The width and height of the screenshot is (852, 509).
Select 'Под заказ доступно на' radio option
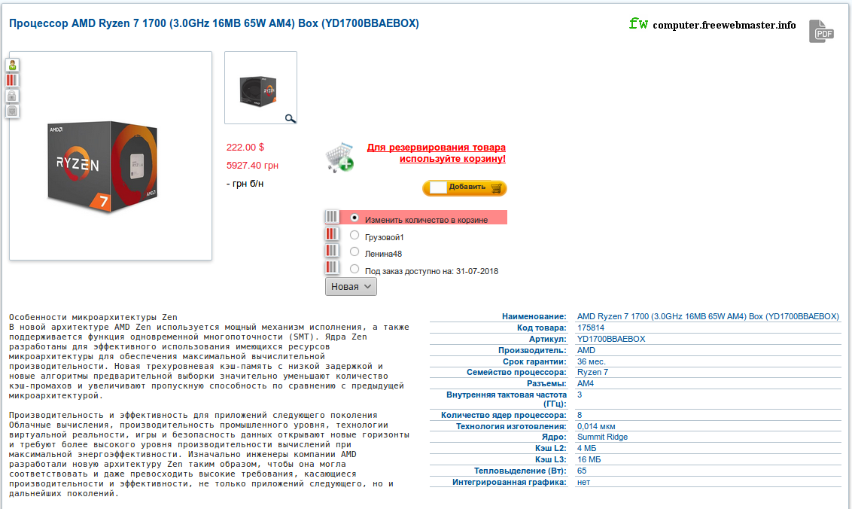point(354,269)
